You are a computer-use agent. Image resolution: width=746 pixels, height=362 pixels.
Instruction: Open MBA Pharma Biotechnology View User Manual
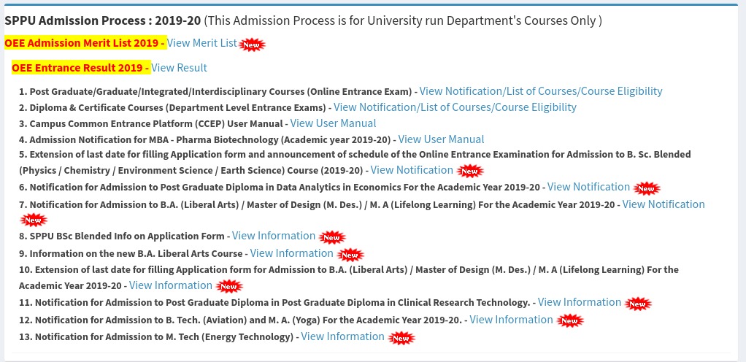(x=441, y=139)
